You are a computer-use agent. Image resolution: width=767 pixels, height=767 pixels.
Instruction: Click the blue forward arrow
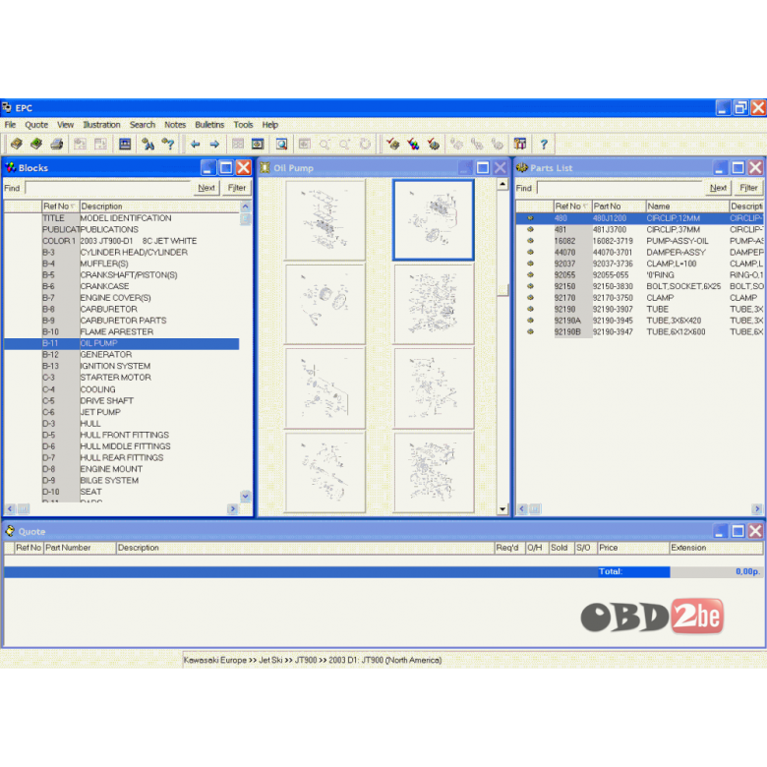(214, 144)
